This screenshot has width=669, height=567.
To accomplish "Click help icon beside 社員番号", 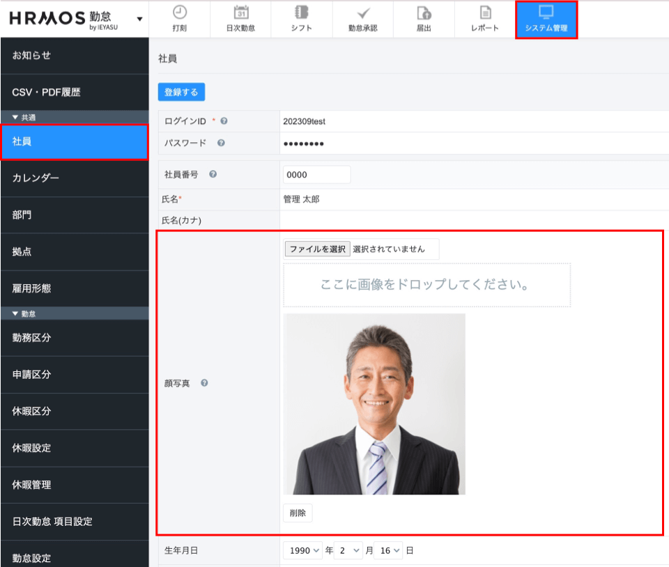I will [x=213, y=175].
